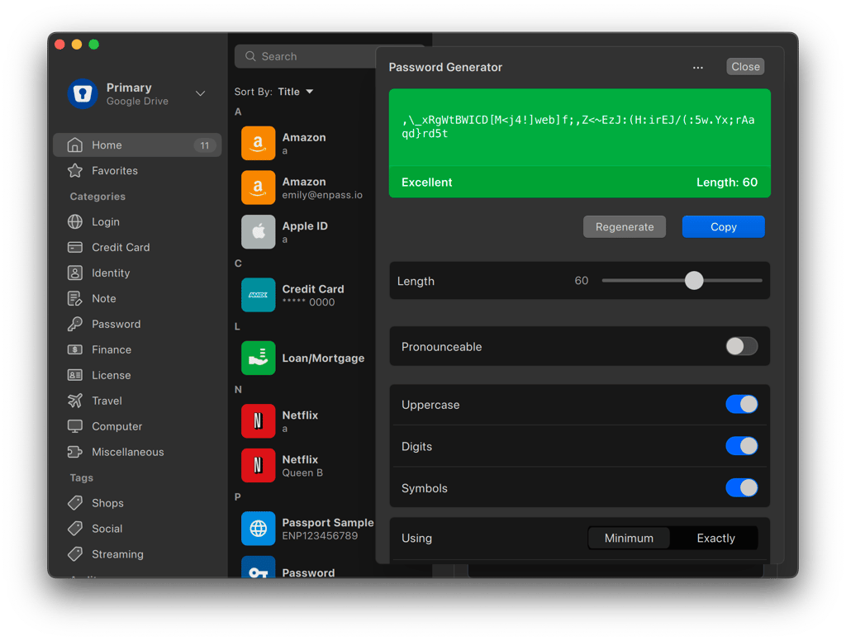Click the search magnifier icon
The height and width of the screenshot is (641, 846).
(250, 56)
